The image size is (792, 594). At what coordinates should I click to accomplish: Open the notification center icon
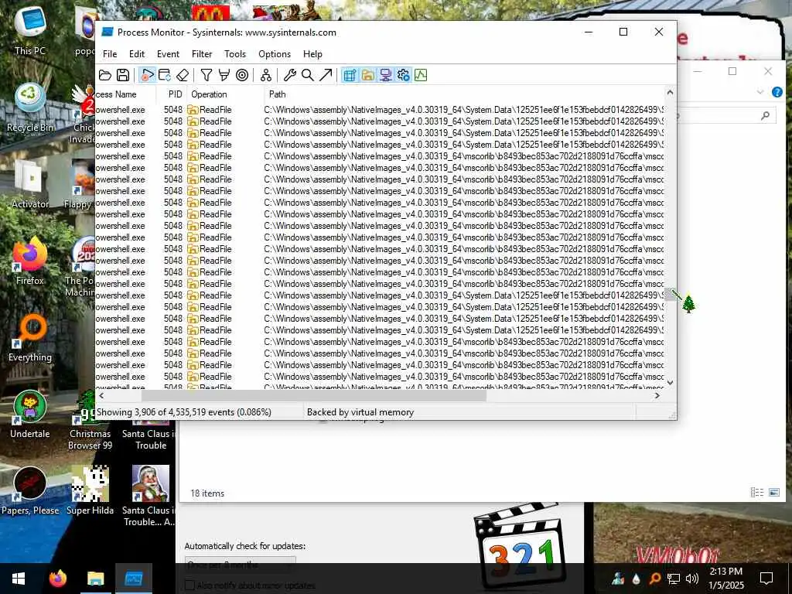pos(766,579)
